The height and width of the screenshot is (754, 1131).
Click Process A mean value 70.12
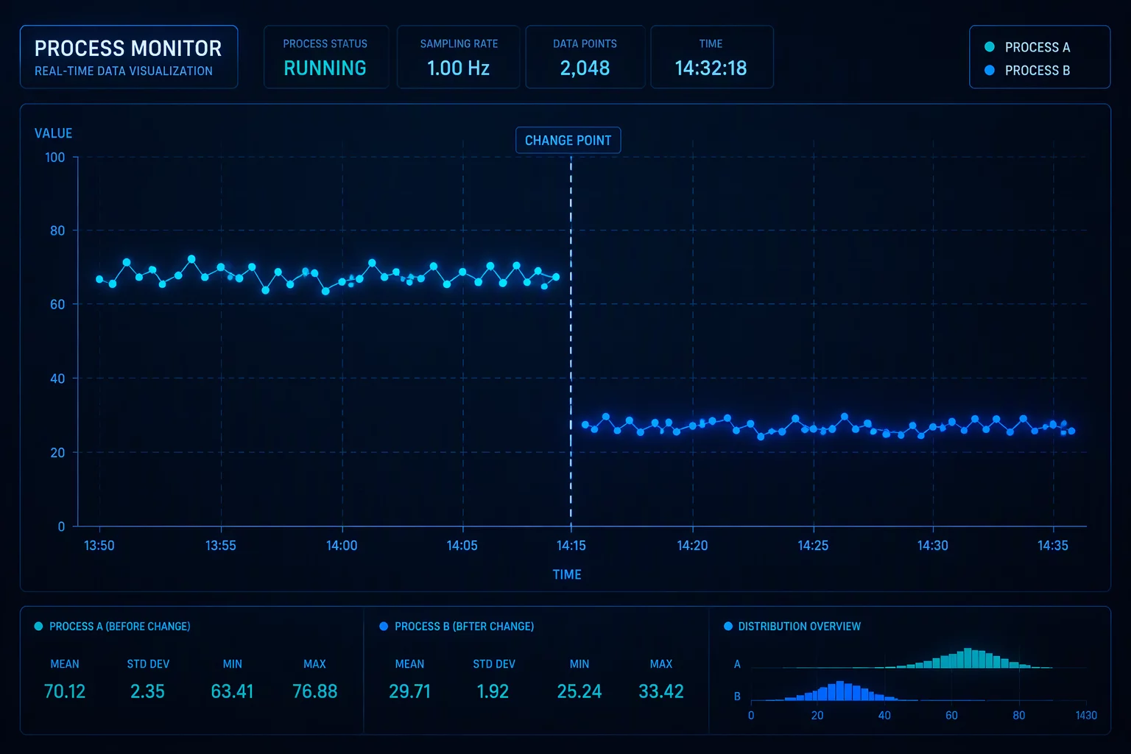[65, 691]
